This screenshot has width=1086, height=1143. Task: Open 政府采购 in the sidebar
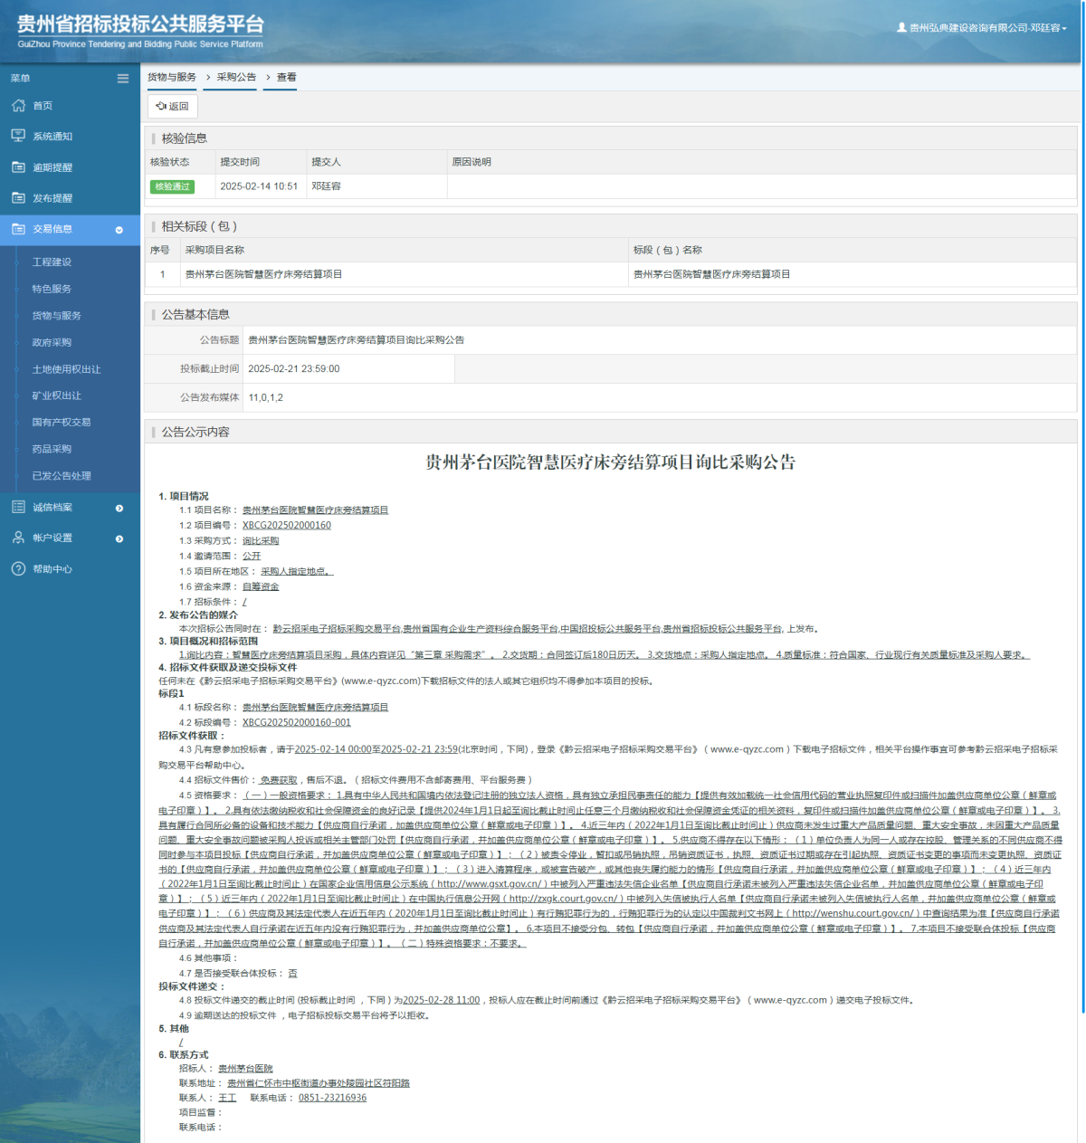[52, 342]
